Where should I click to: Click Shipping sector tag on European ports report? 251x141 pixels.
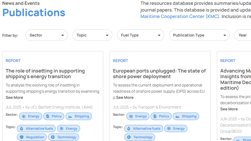[x=186, y=116]
